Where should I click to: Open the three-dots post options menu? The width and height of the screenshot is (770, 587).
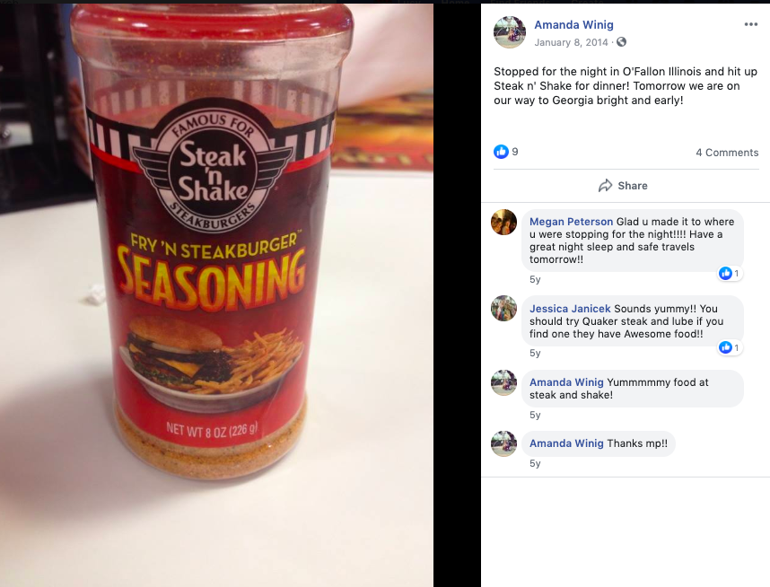[x=751, y=24]
